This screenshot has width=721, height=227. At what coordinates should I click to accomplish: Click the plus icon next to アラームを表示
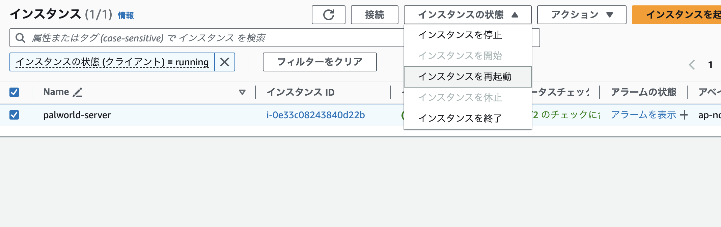(x=684, y=115)
